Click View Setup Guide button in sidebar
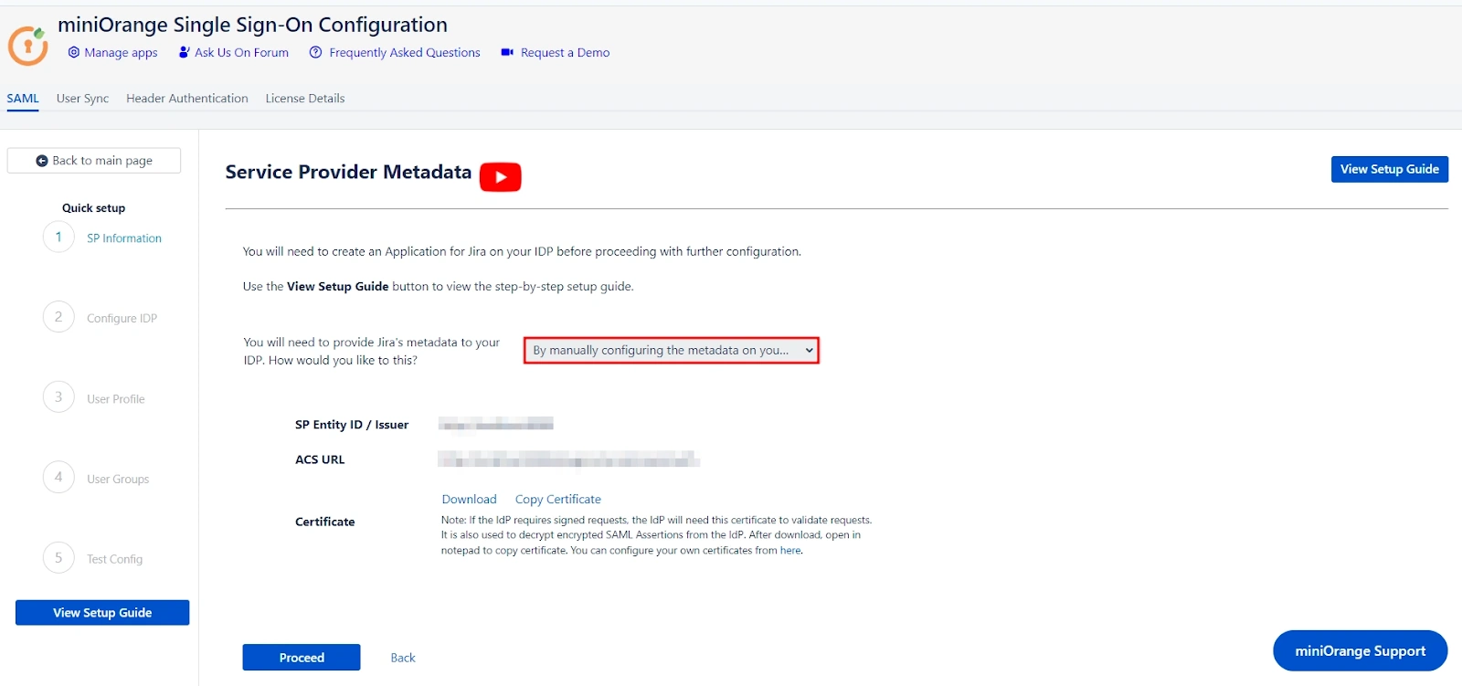Screen dimensions: 1462x686 [x=102, y=613]
